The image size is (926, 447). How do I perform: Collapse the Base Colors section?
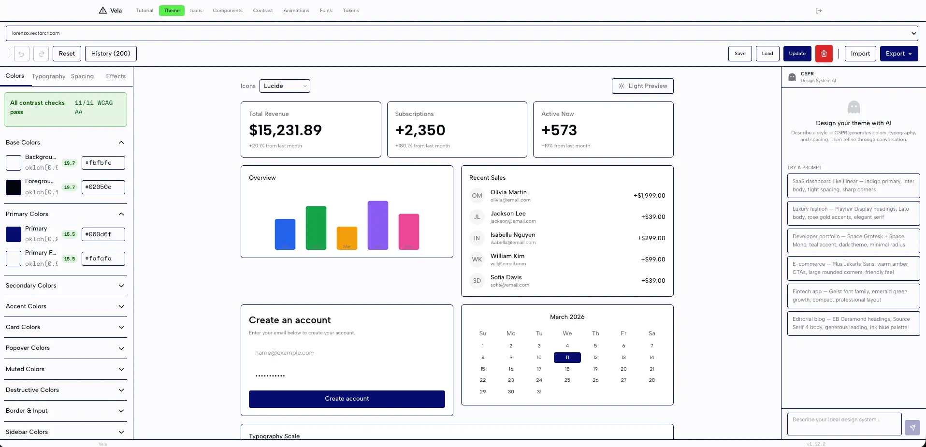click(x=121, y=143)
